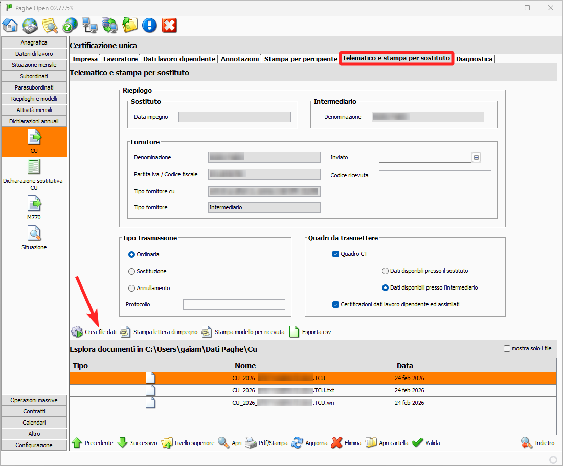
Task: Uncheck the Quadro CT checkbox
Action: (x=336, y=254)
